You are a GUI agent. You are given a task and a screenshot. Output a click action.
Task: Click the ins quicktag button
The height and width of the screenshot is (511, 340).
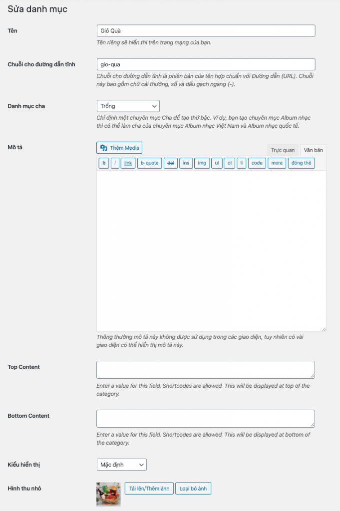coord(186,163)
